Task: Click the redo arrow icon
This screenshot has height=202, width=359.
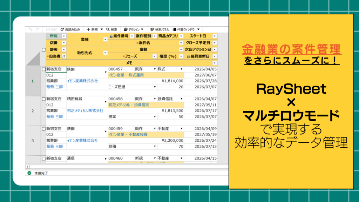Action: click(37, 29)
